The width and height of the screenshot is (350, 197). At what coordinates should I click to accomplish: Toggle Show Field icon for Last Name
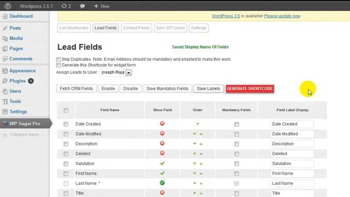pos(162,183)
